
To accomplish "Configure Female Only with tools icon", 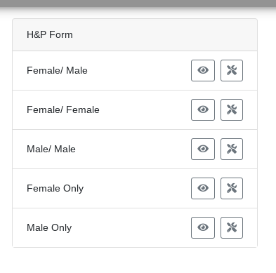I will pos(232,188).
